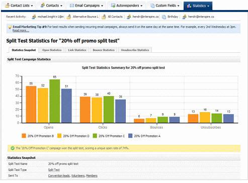The image size is (248, 183).
Task: Click the Split Test Campaign Statistics heading
Action: (29, 59)
